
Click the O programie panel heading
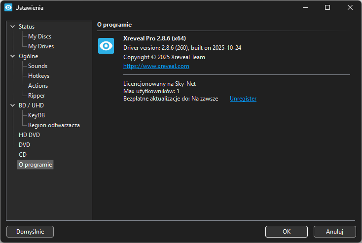coord(114,25)
